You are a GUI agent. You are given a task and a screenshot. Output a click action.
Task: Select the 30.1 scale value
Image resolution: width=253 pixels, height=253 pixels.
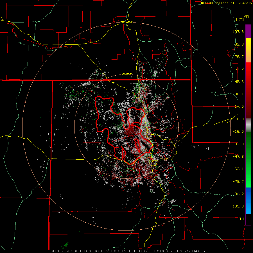click(x=239, y=94)
